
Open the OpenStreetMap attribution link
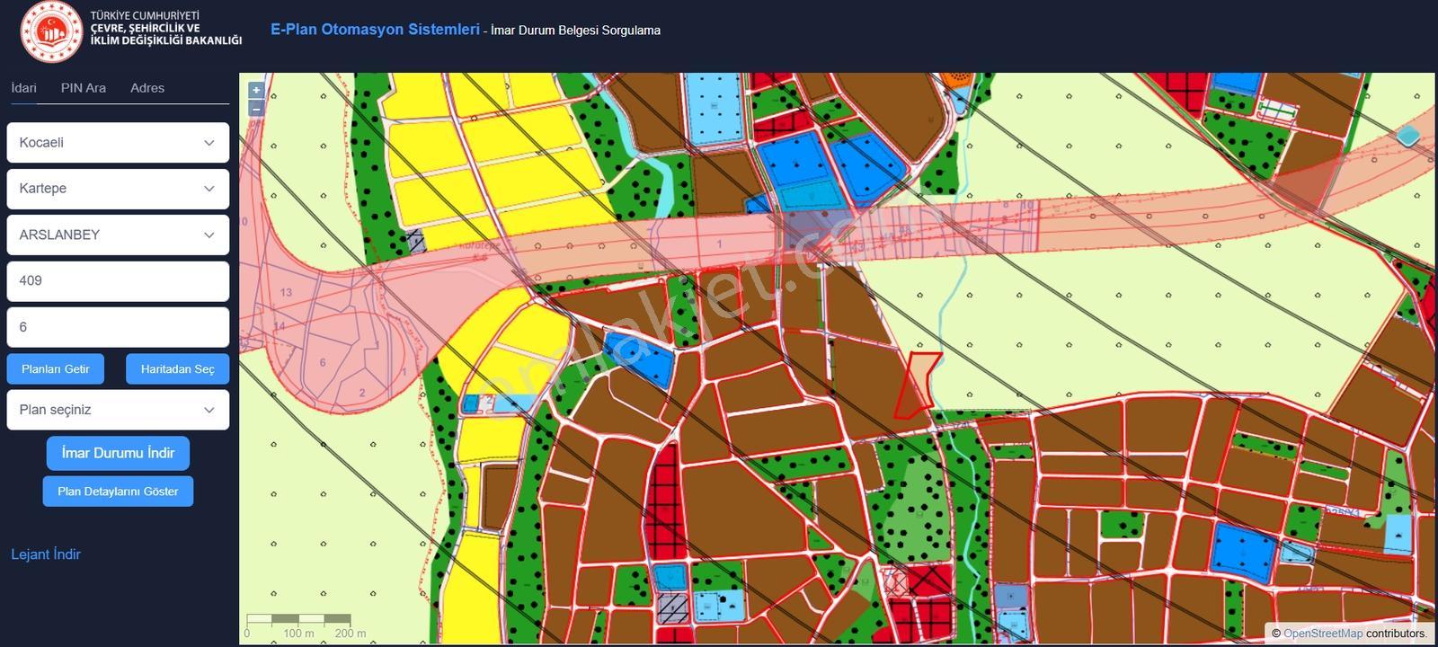click(1323, 634)
